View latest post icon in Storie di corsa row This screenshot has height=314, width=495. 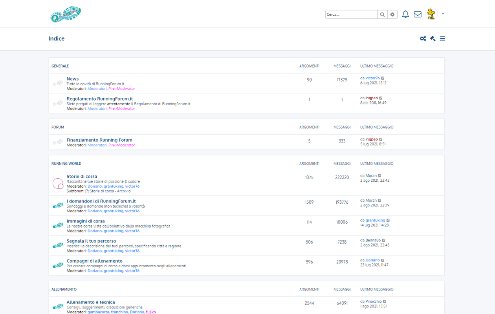coord(379,176)
